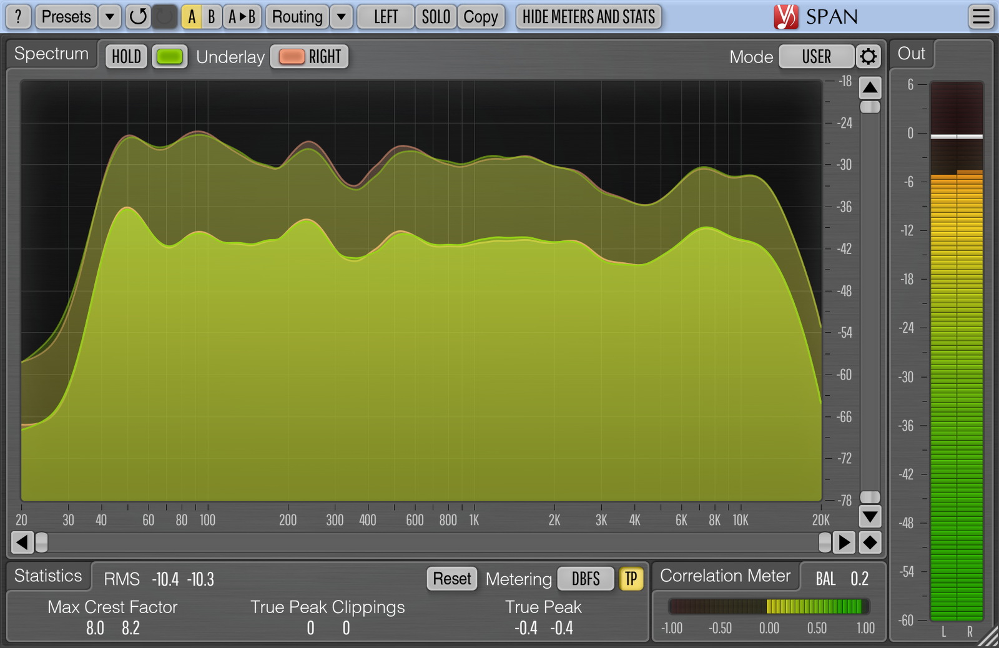Click the diamond zoom reset icon
999x648 pixels.
coord(870,542)
